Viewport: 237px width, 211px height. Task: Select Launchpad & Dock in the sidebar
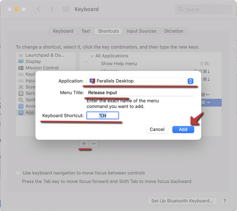(x=46, y=55)
